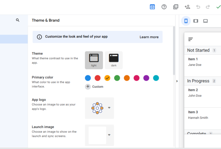Choose the teal primary color

point(156,78)
